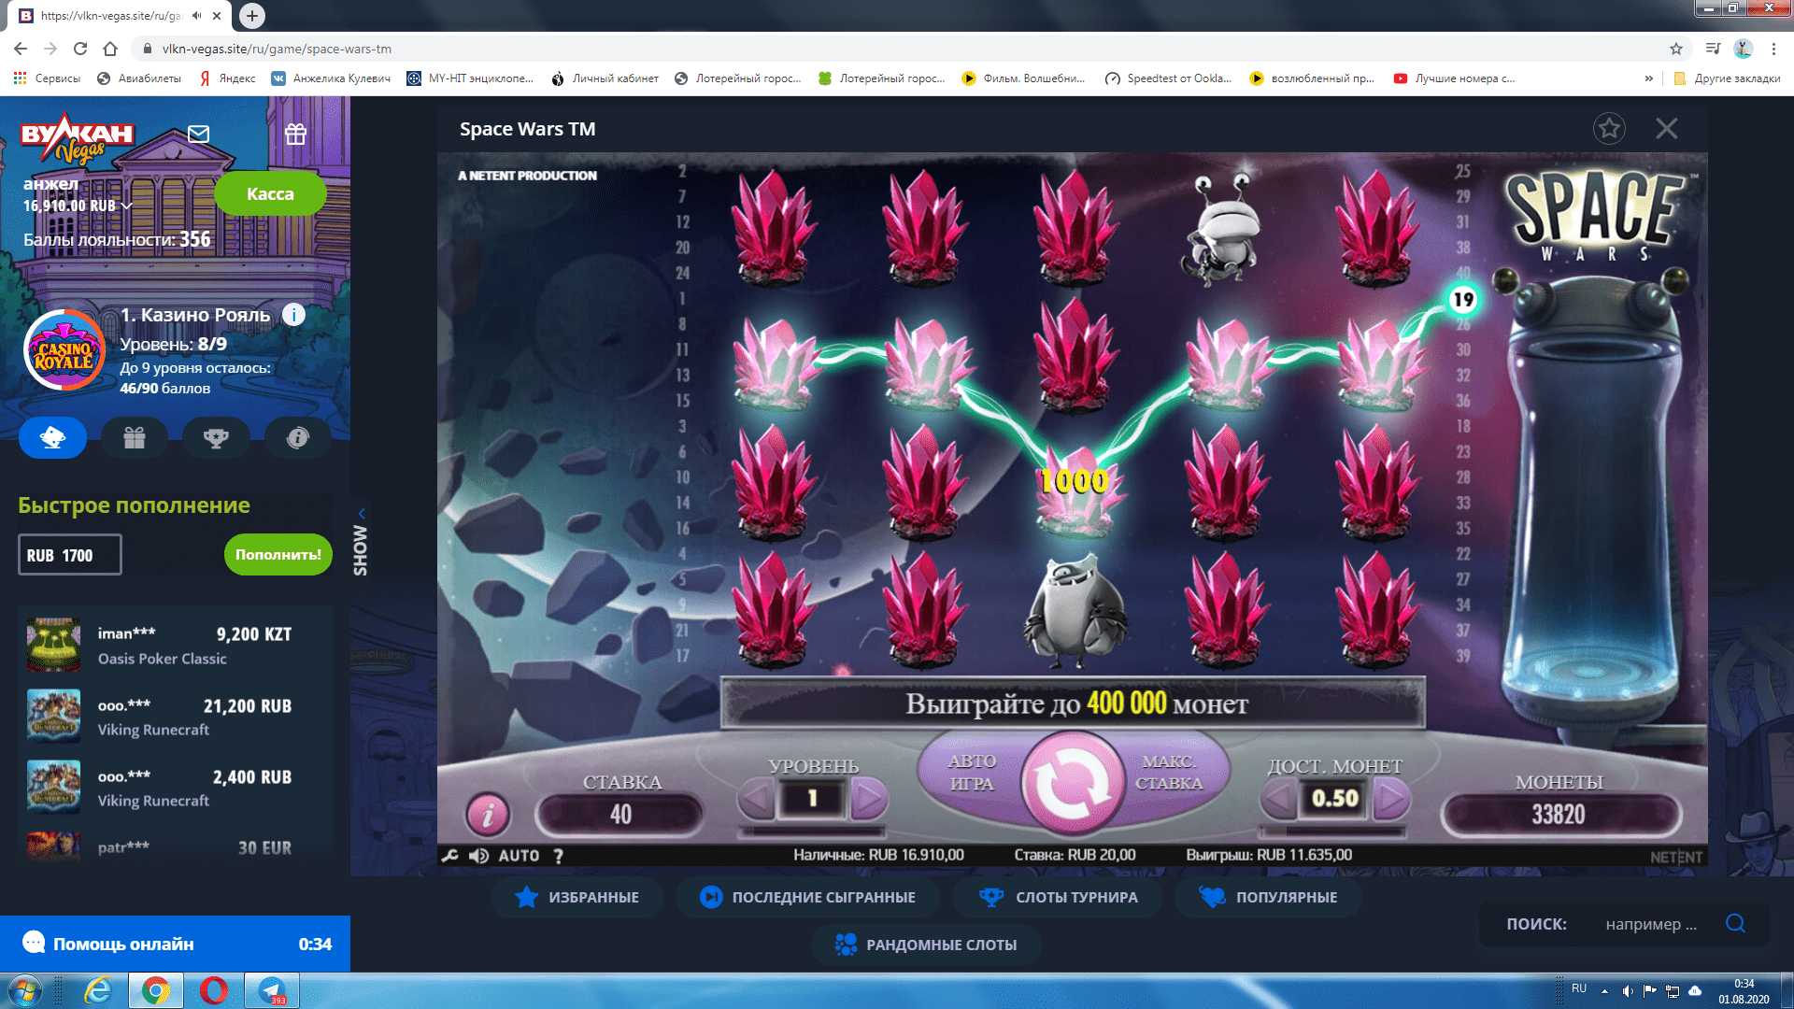Open the ПОПУЛЯРНЫЕ tab
The width and height of the screenshot is (1794, 1009).
point(1269,897)
